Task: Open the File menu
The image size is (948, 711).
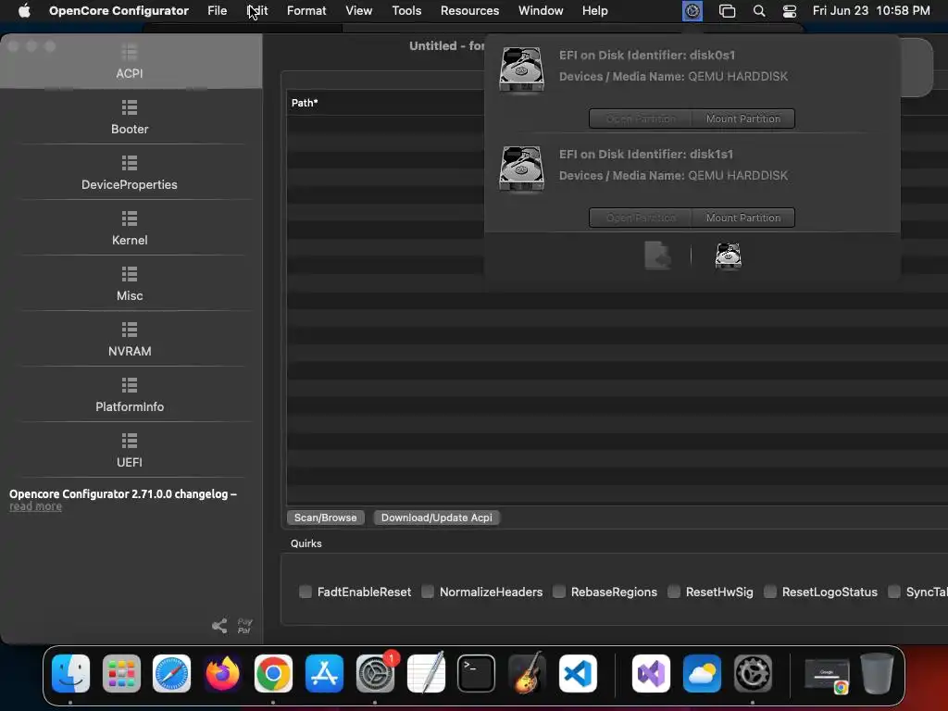Action: click(217, 11)
